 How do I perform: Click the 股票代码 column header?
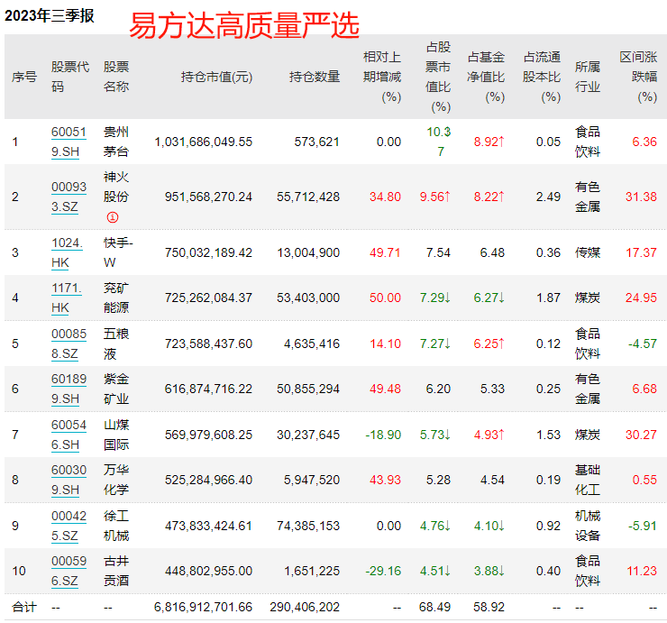[70, 77]
